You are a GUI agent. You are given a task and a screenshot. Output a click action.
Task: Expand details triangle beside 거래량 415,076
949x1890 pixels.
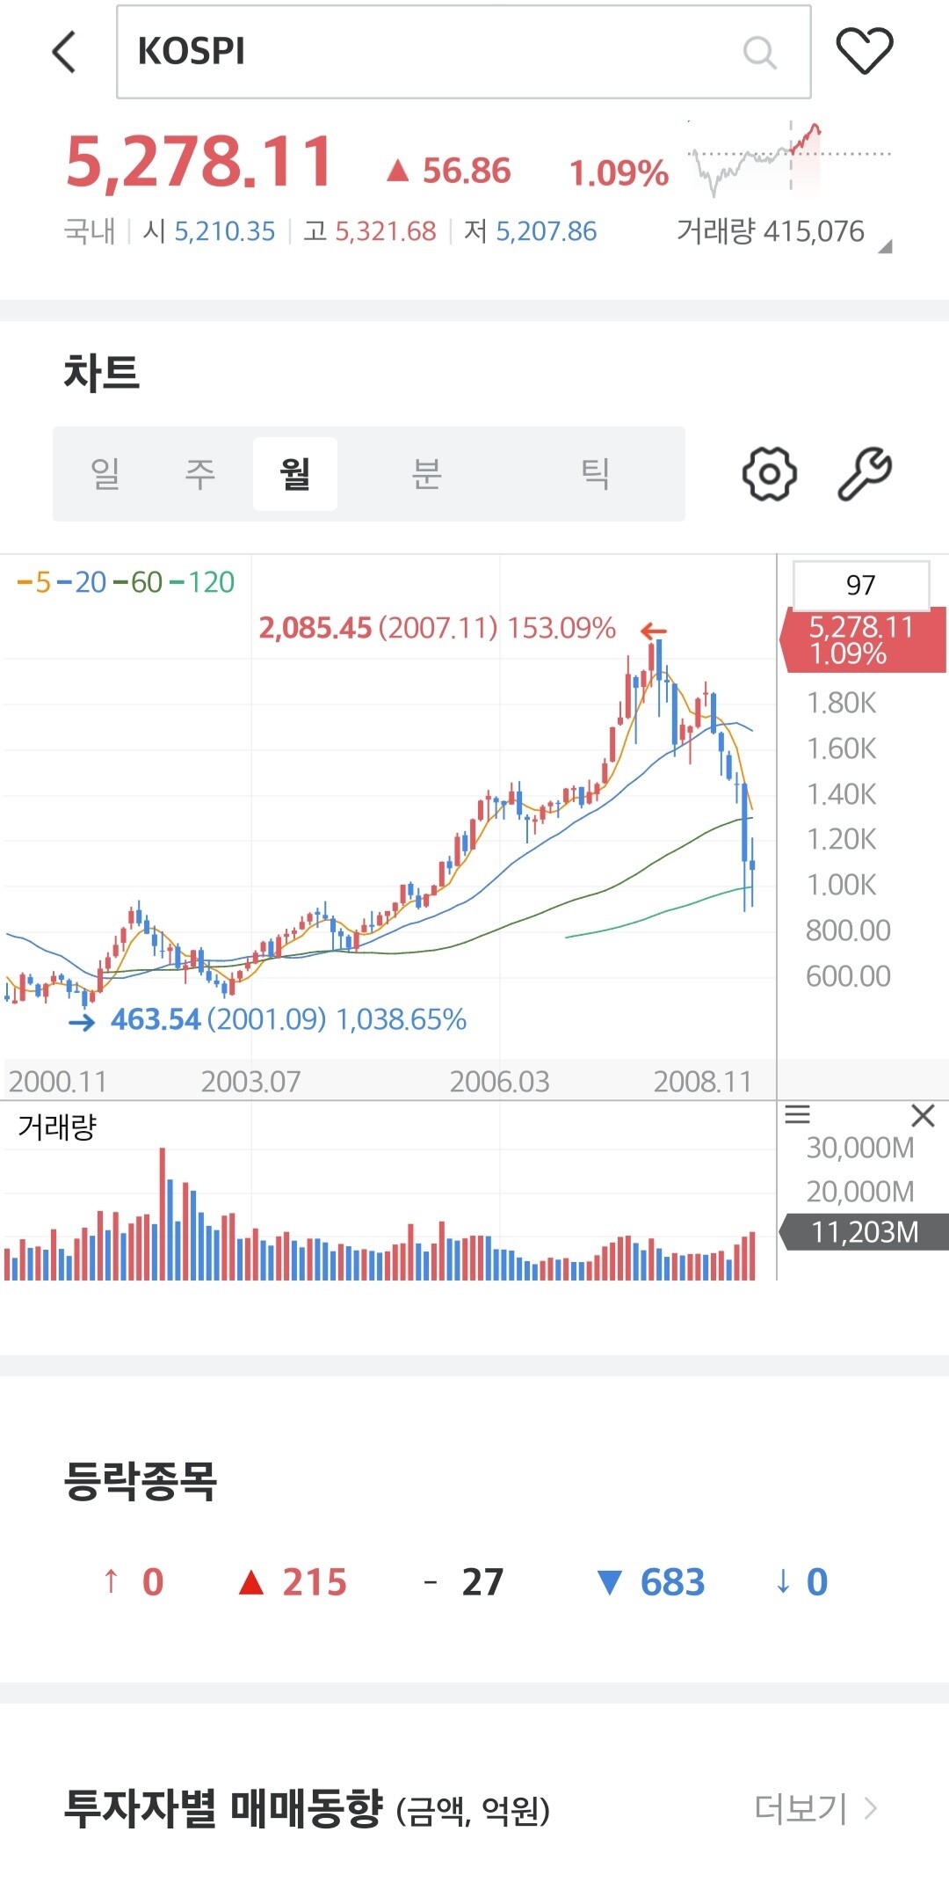pyautogui.click(x=885, y=247)
